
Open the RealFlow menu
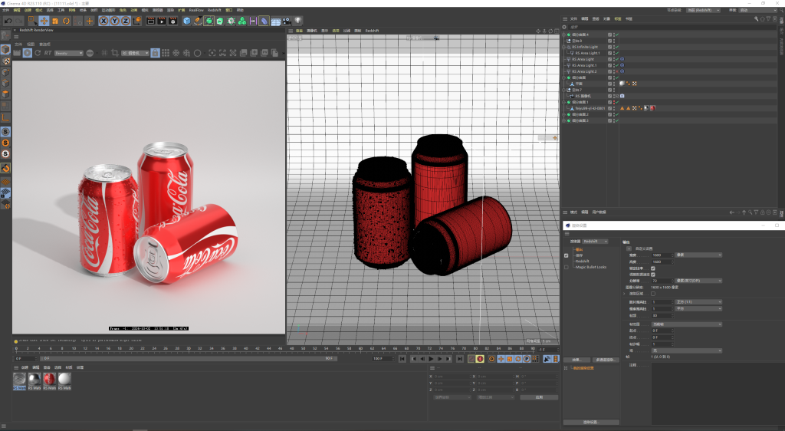pyautogui.click(x=196, y=10)
